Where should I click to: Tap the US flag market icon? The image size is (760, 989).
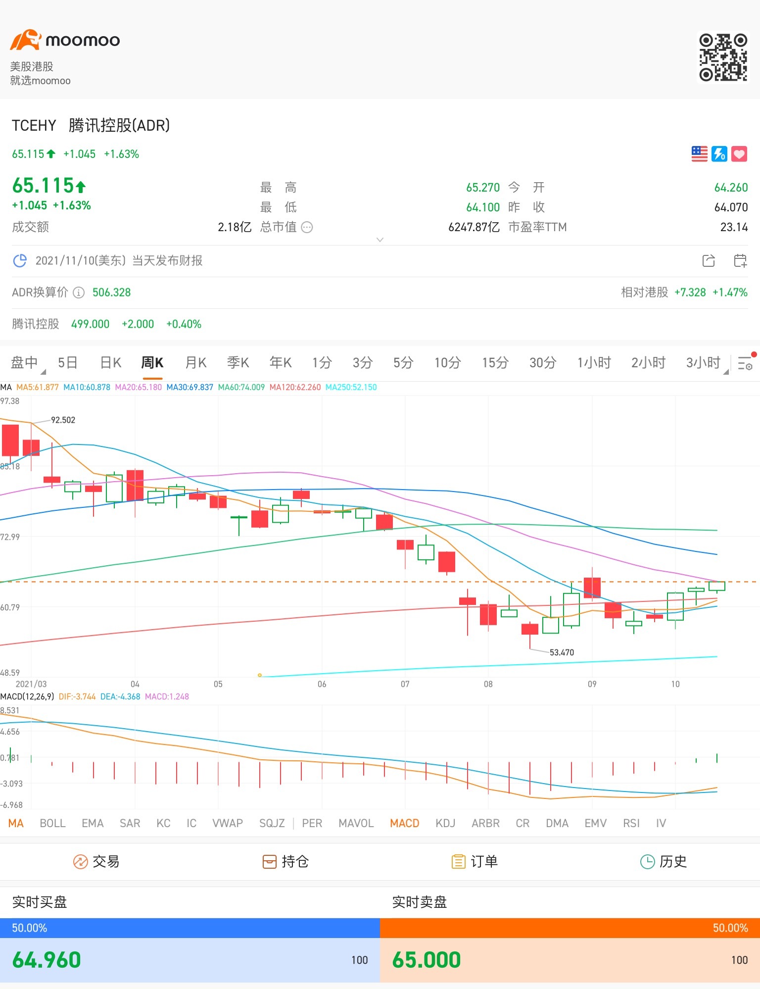699,154
